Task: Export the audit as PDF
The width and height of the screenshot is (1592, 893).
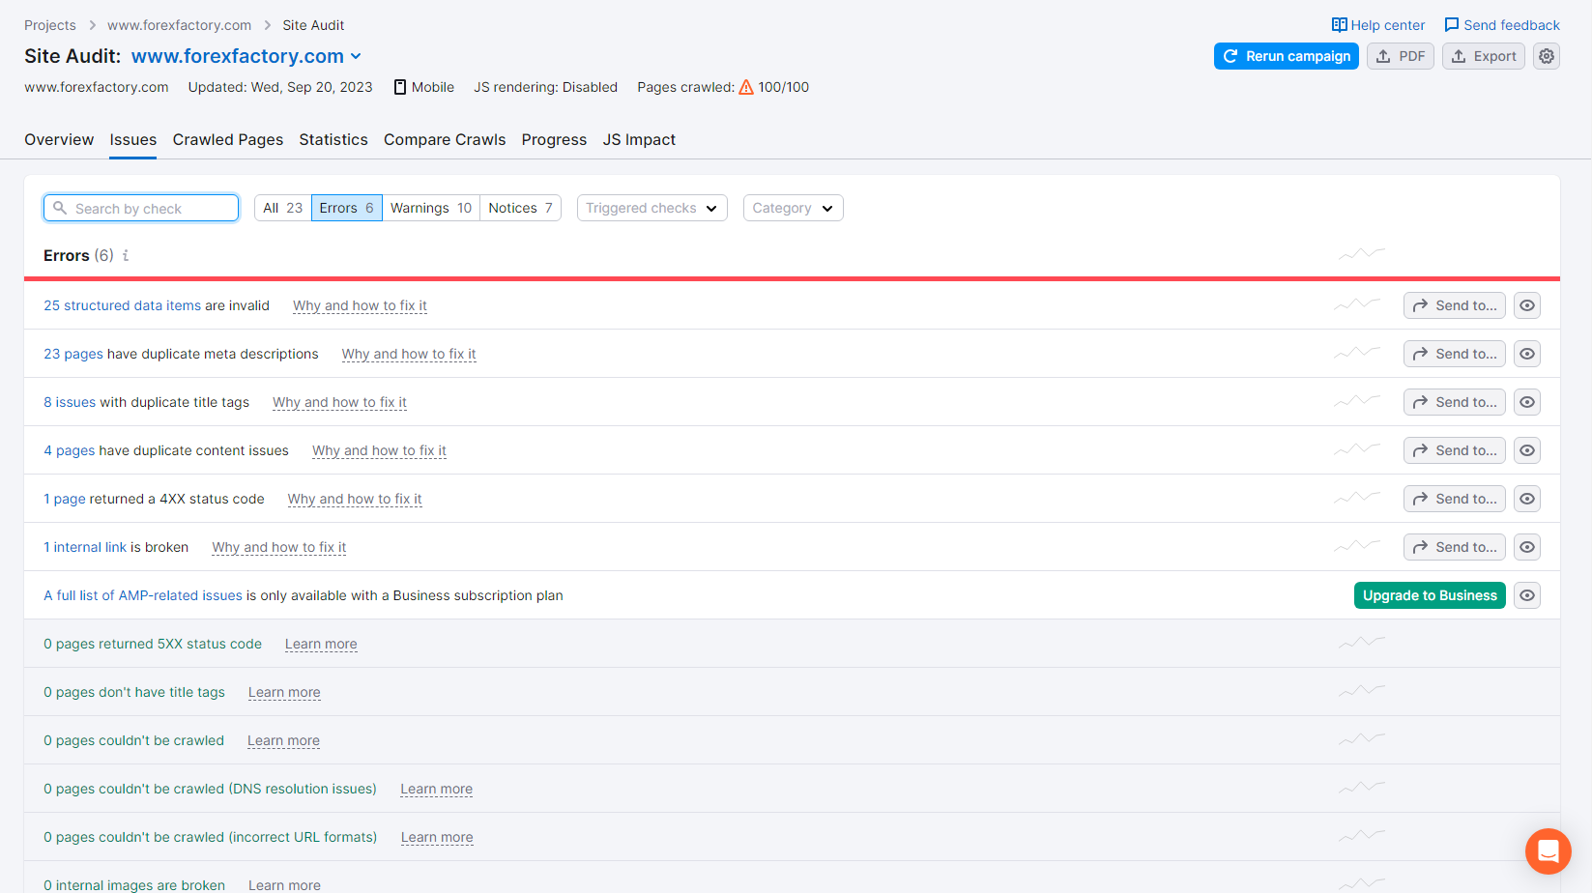Action: [1401, 56]
